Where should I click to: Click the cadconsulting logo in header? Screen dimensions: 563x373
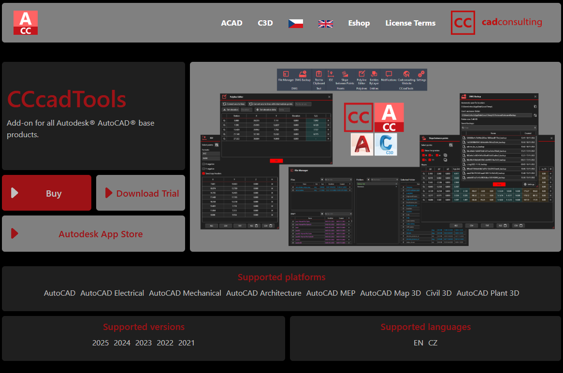pyautogui.click(x=496, y=23)
